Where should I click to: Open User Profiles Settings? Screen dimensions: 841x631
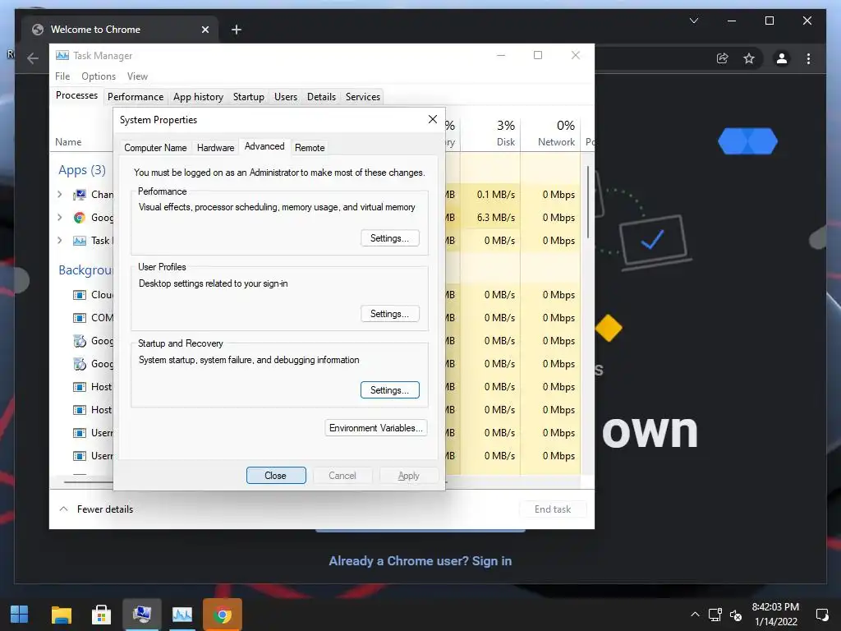click(390, 314)
